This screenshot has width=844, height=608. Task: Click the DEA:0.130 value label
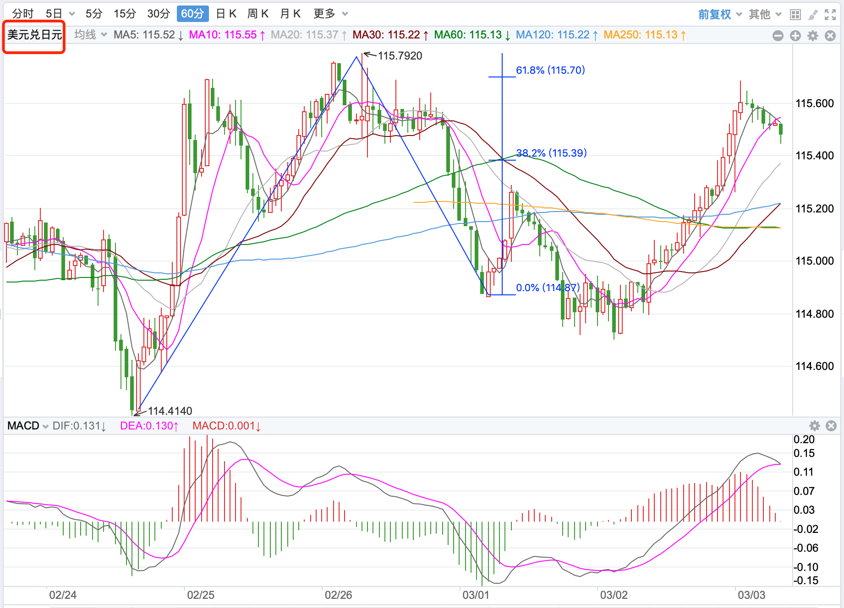[149, 426]
